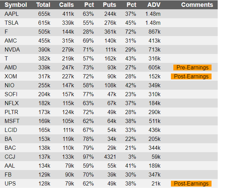Click the Post-Earnings tag for UPS
The image size is (227, 191).
[191, 184]
